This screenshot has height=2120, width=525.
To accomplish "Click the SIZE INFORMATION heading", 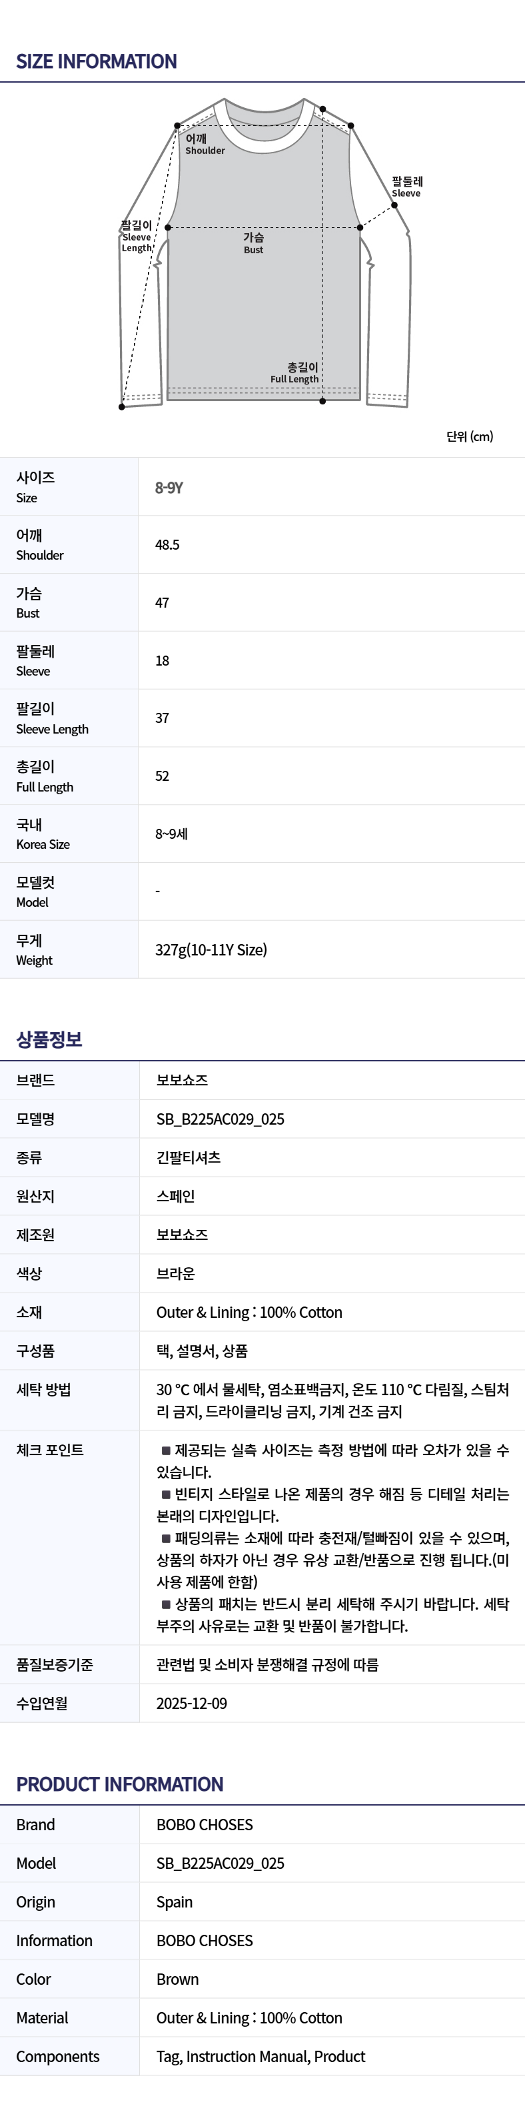I will pyautogui.click(x=97, y=62).
